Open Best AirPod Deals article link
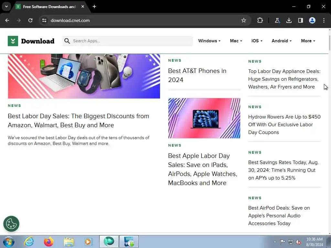 pyautogui.click(x=279, y=216)
